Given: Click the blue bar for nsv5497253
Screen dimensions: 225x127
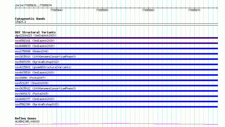Looking at the screenshot, I should pos(116,64).
